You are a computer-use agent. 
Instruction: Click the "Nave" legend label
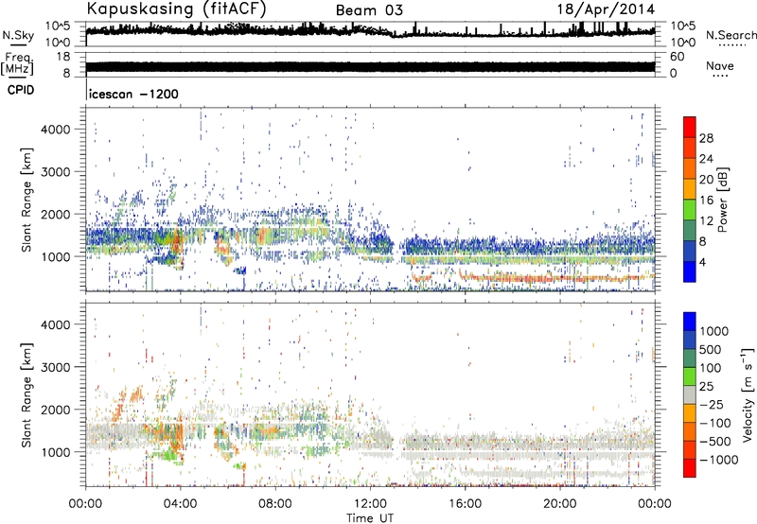tap(720, 65)
